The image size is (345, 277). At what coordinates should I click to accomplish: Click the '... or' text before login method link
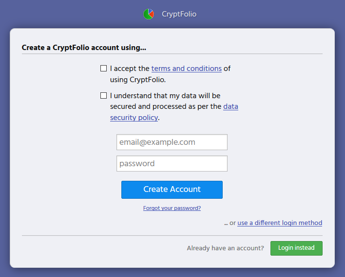230,223
